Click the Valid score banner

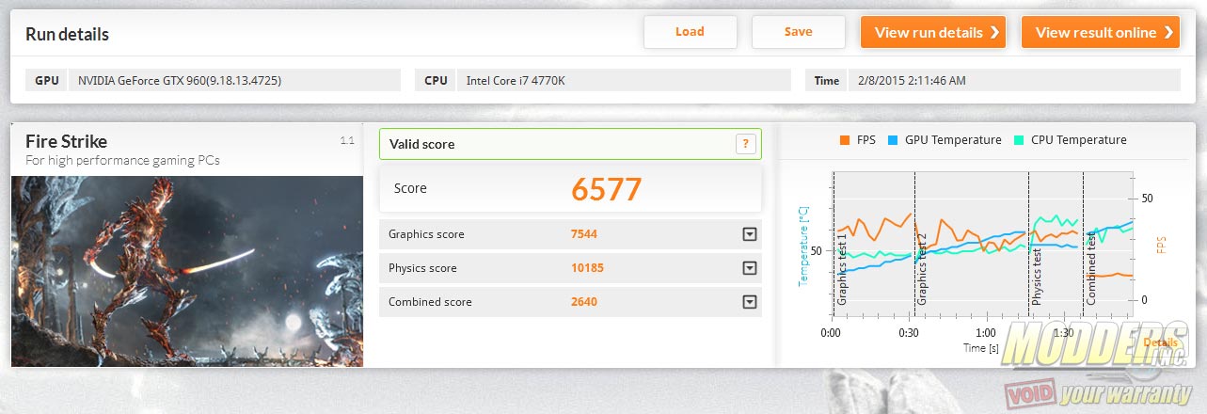click(570, 144)
